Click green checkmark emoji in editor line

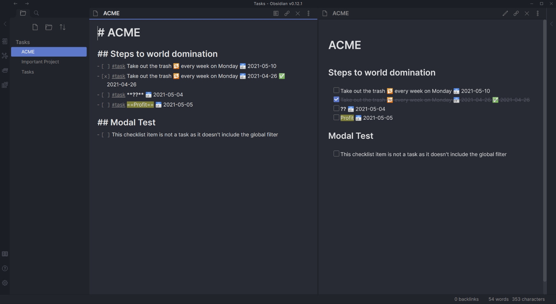(282, 76)
